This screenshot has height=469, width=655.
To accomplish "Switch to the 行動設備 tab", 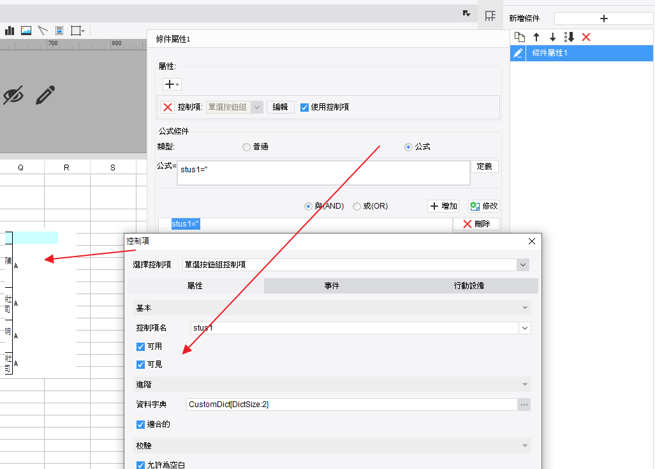I will click(x=469, y=286).
